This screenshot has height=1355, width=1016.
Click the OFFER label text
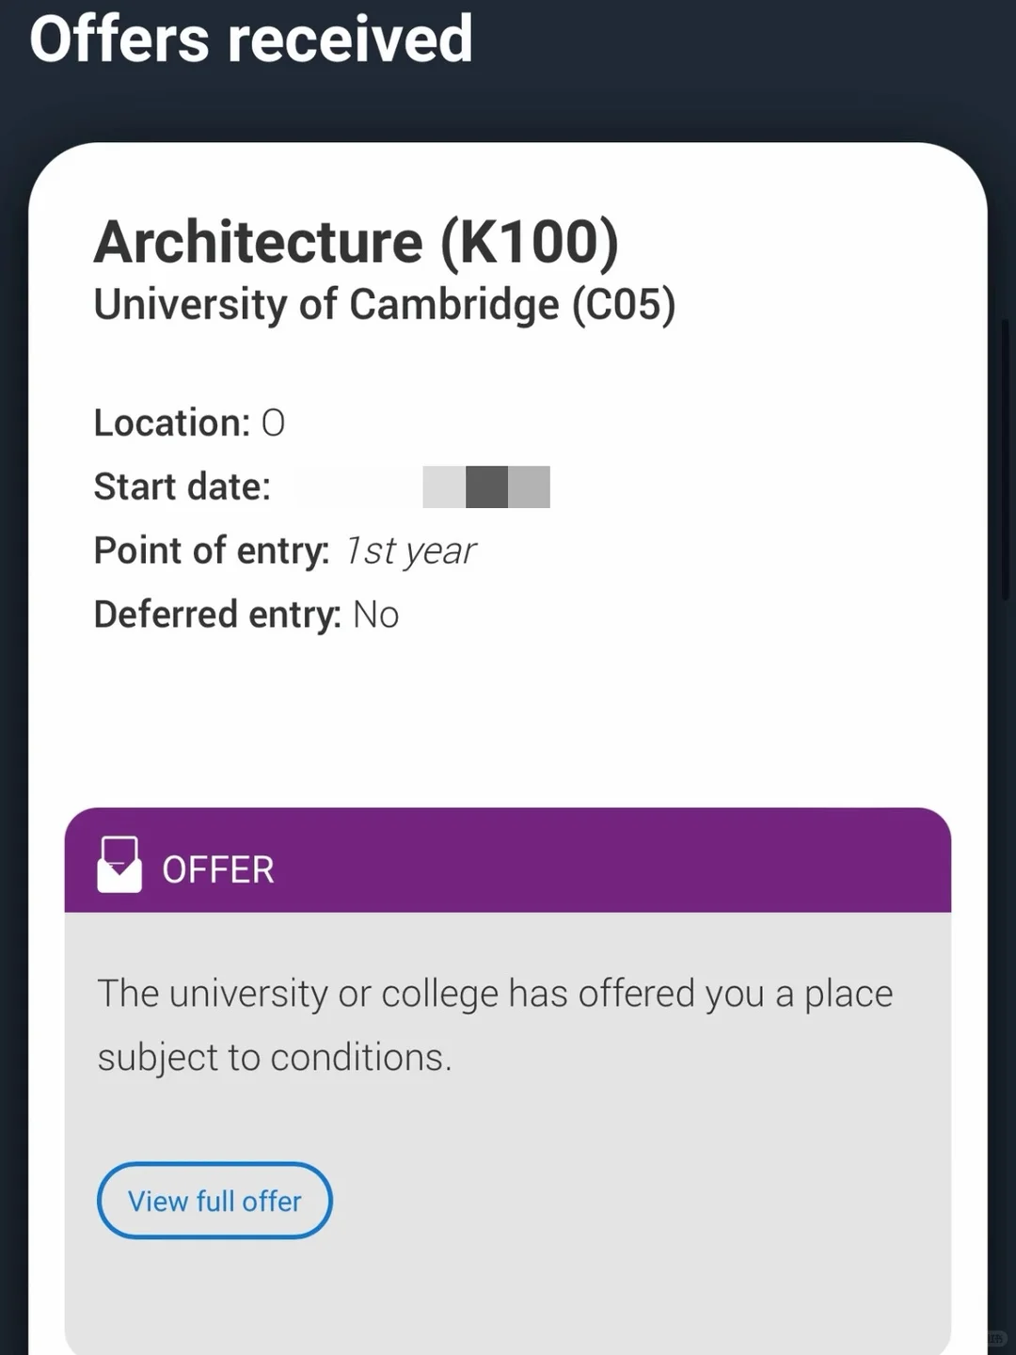point(218,870)
